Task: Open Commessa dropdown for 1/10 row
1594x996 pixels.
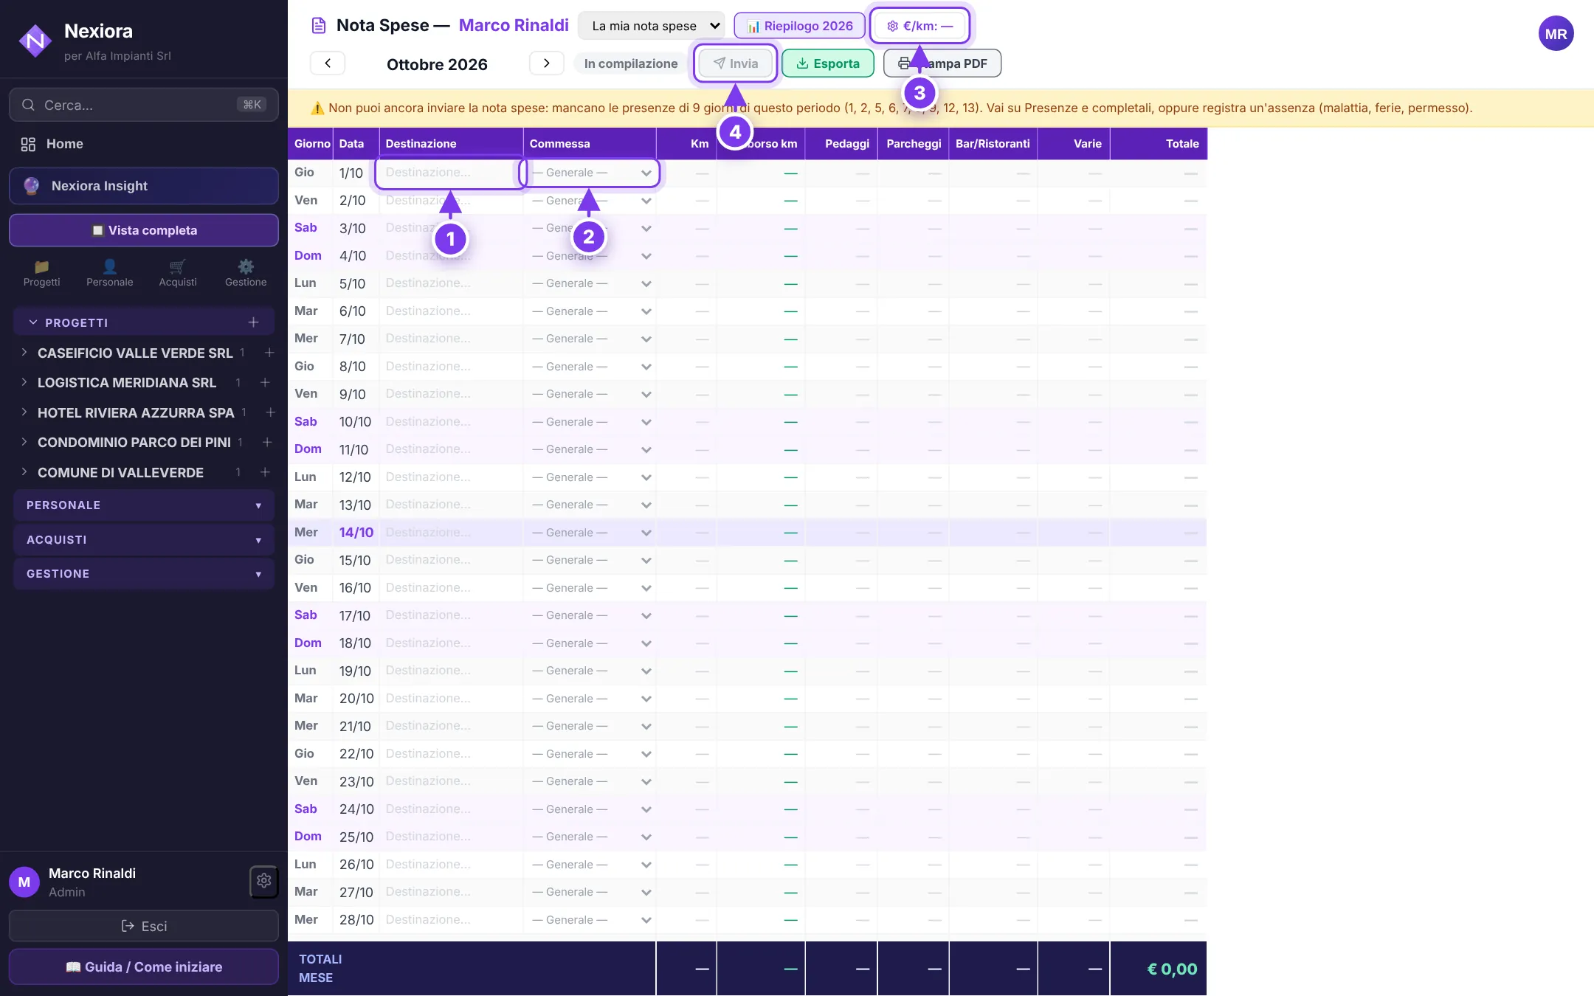Action: click(591, 173)
